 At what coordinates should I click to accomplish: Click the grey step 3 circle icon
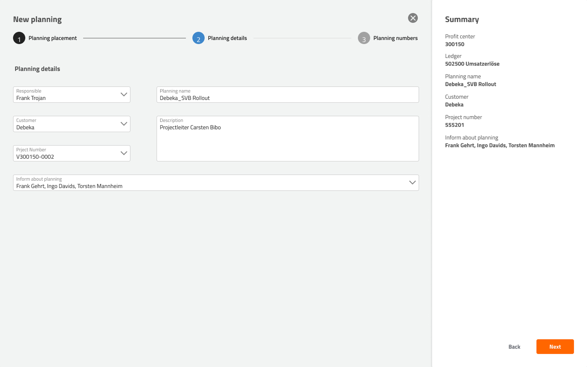(x=364, y=38)
